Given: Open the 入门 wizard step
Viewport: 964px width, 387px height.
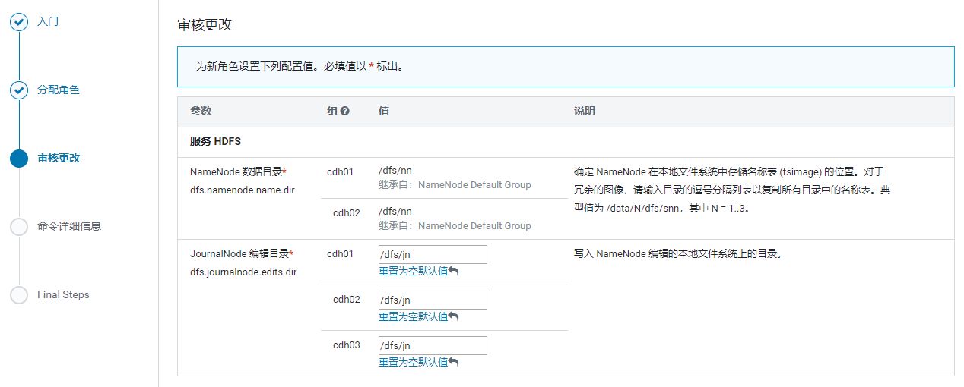Looking at the screenshot, I should coord(48,21).
